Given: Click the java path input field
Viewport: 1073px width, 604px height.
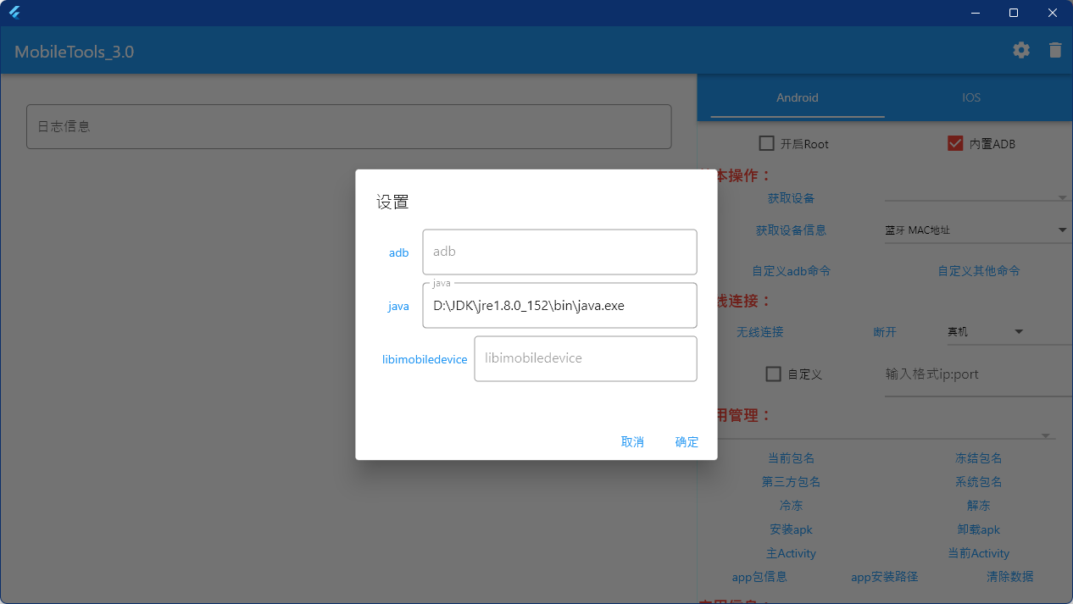Looking at the screenshot, I should (x=559, y=306).
